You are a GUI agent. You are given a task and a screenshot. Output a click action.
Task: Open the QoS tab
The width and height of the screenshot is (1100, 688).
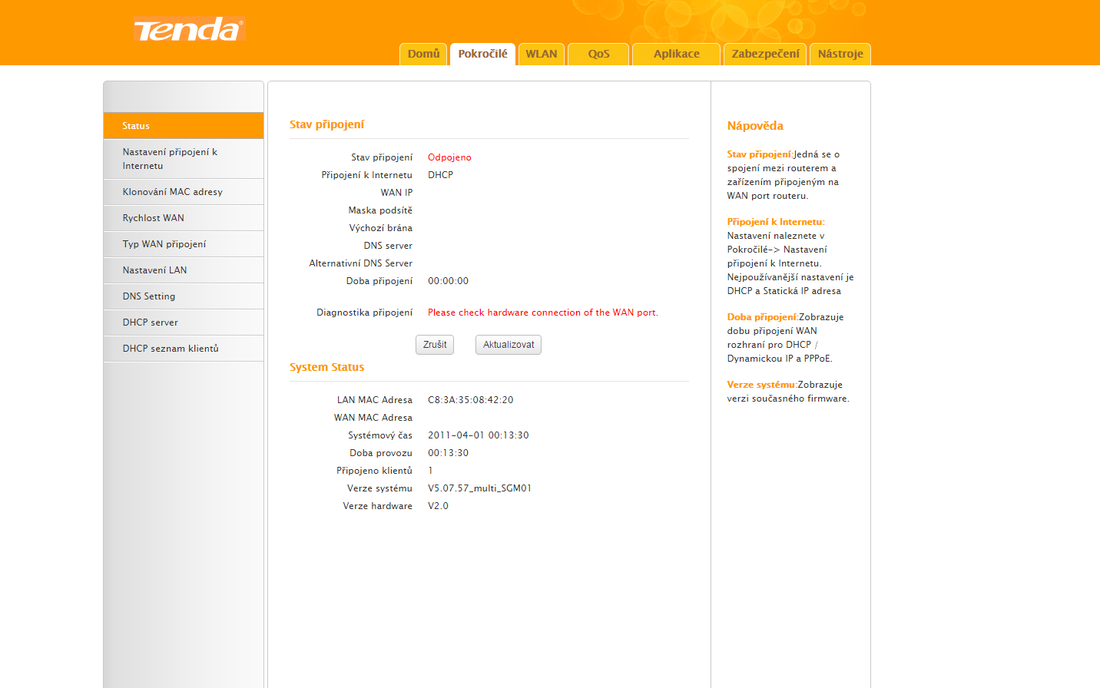coord(598,54)
